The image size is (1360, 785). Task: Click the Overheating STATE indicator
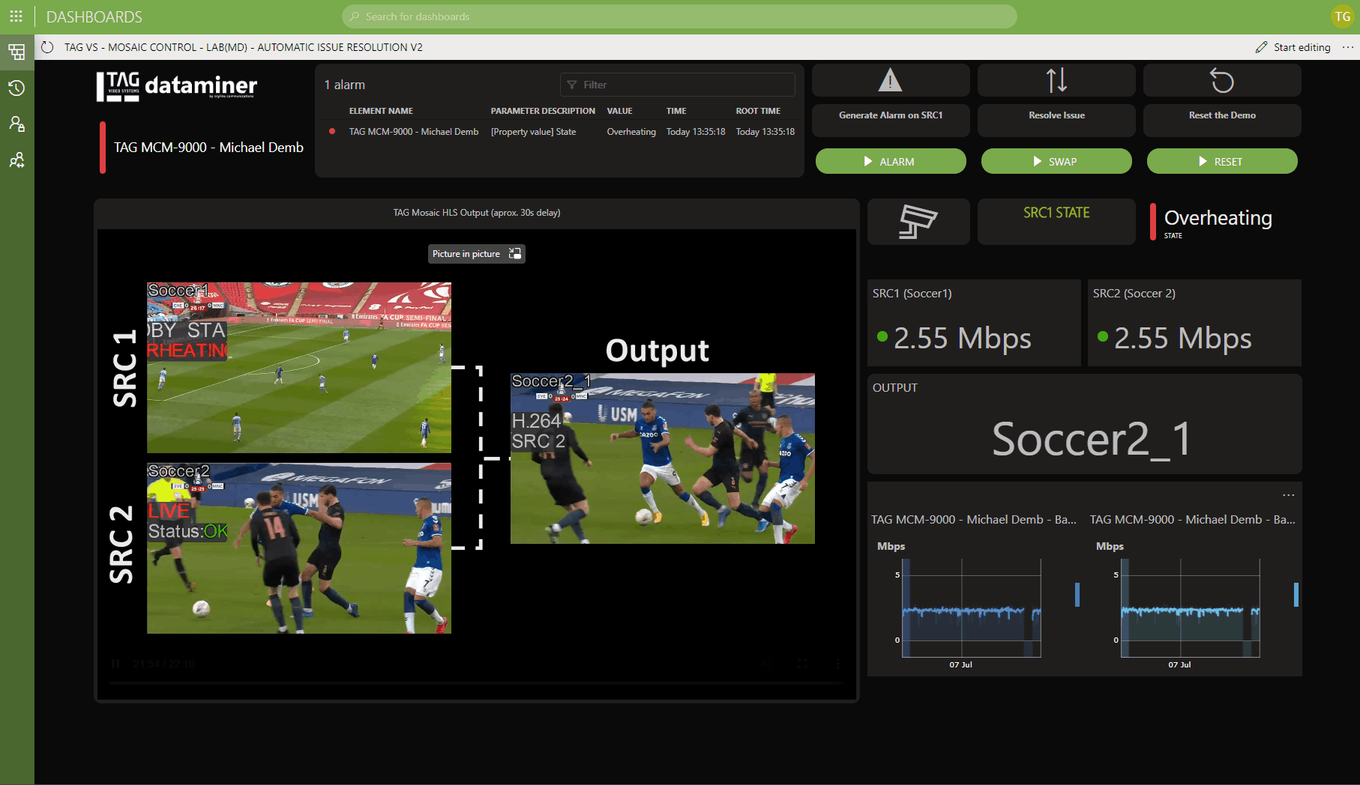click(1218, 222)
